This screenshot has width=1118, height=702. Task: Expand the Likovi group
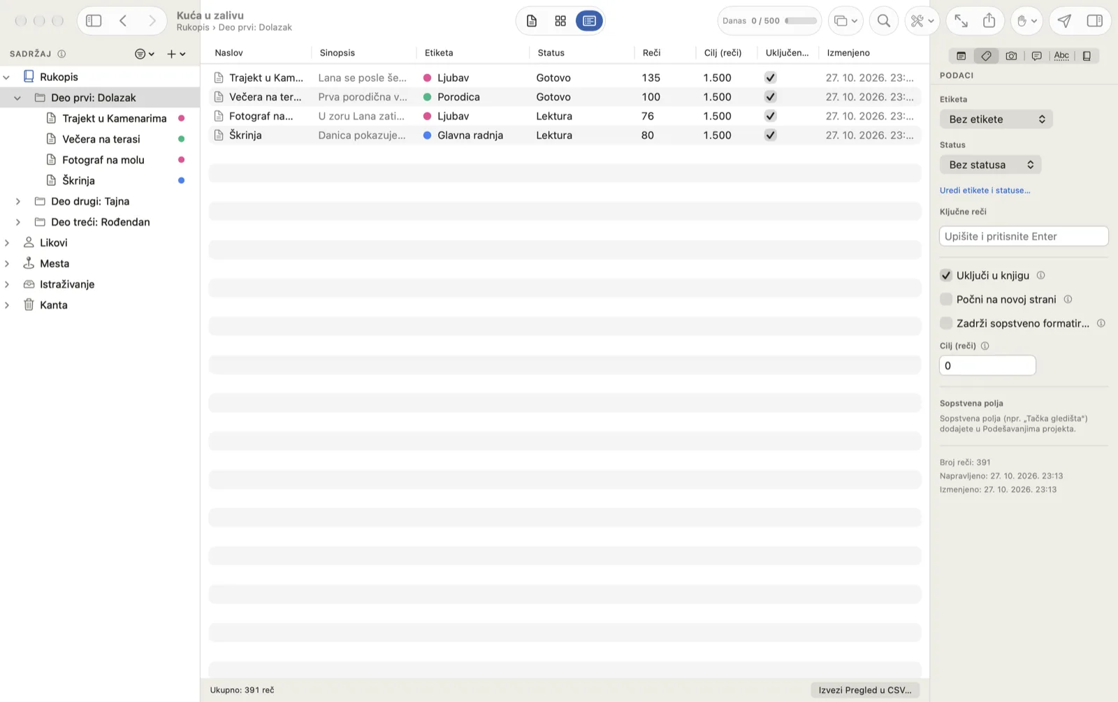point(7,243)
